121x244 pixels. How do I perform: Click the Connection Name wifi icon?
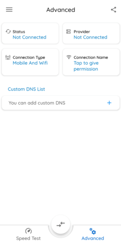(69, 57)
